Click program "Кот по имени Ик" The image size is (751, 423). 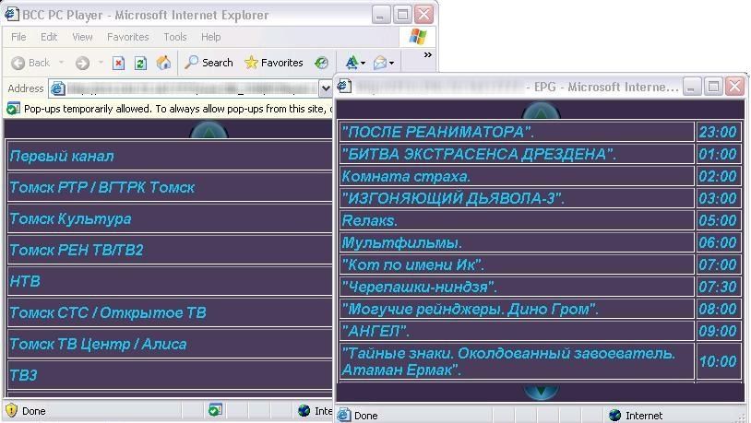pos(517,264)
